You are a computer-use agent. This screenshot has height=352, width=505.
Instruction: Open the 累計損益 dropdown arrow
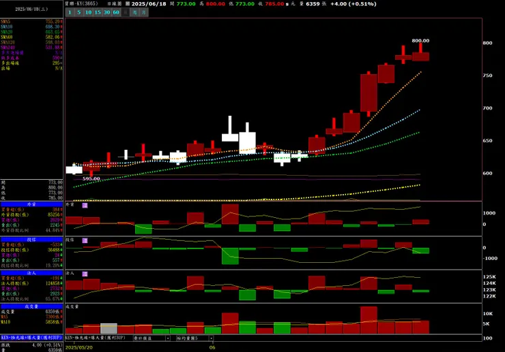[168, 338]
